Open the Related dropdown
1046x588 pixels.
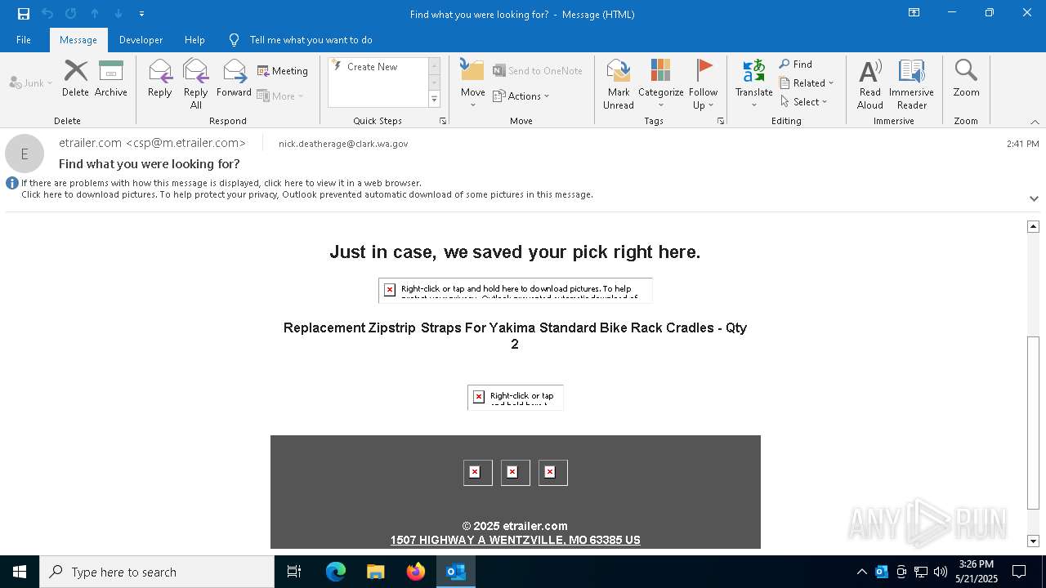tap(807, 83)
